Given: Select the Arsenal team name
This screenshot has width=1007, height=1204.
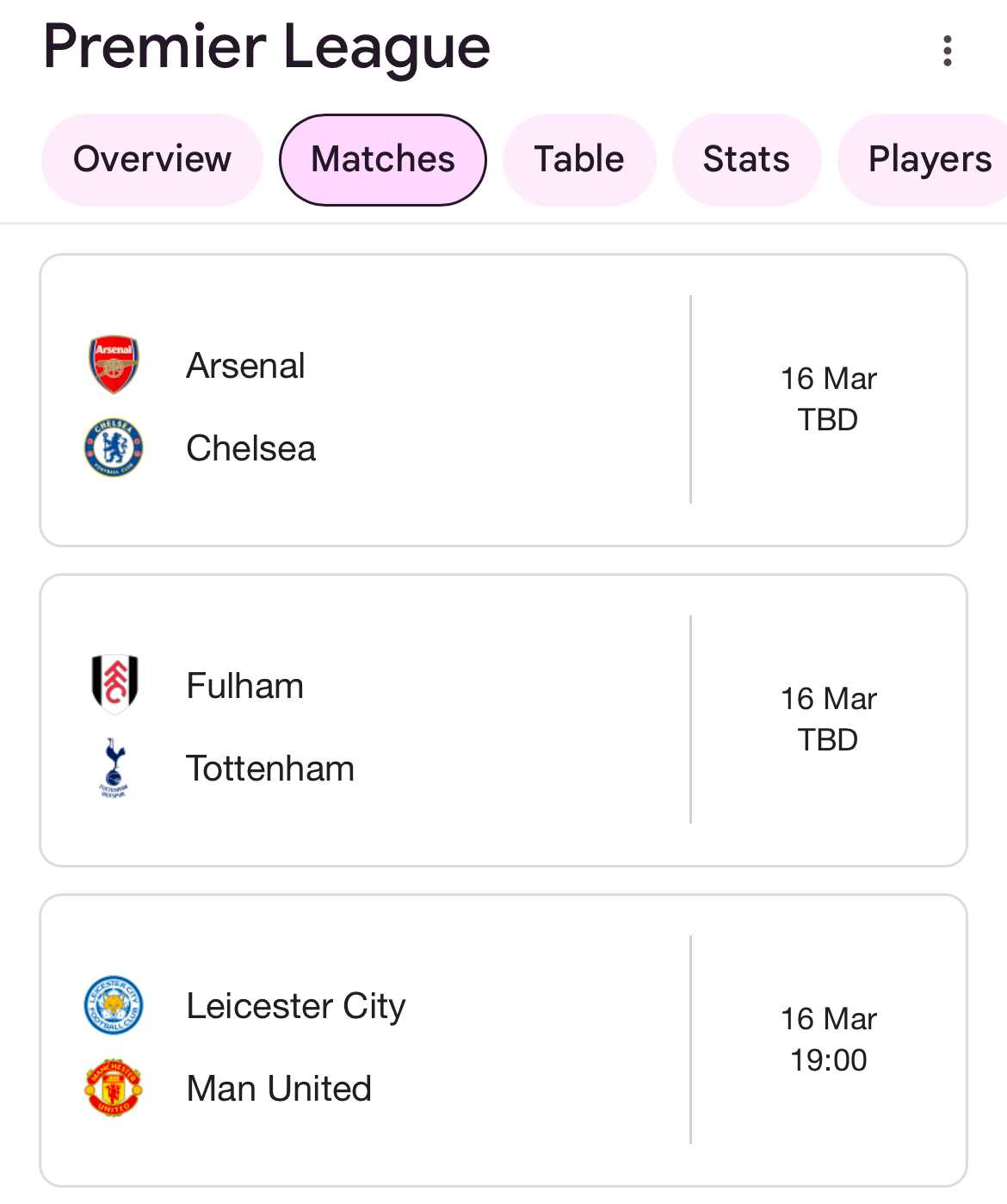Looking at the screenshot, I should (245, 366).
